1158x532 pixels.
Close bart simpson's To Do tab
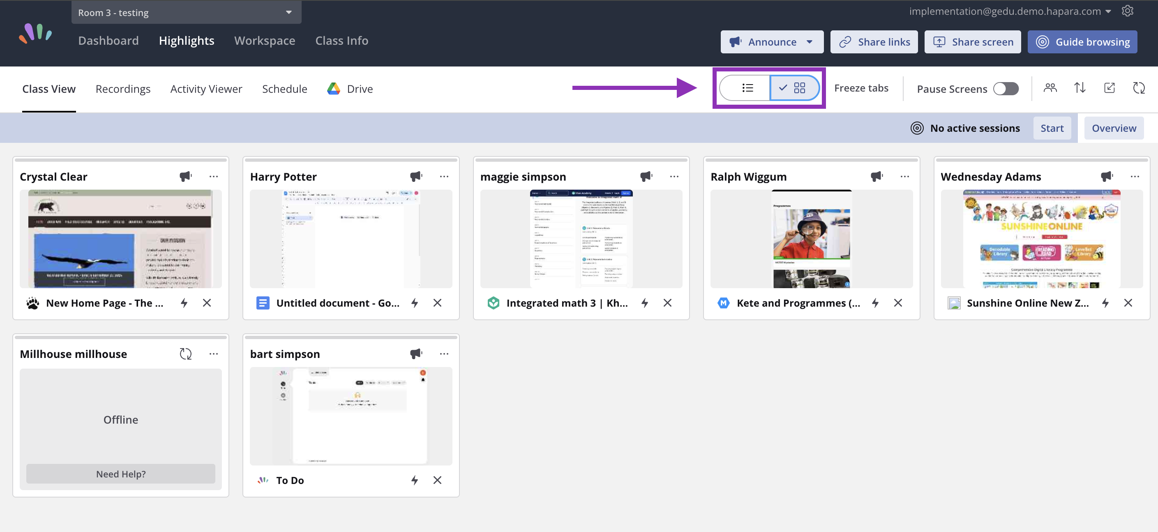click(437, 480)
